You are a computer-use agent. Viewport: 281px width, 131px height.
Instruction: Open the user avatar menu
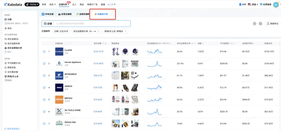[276, 5]
